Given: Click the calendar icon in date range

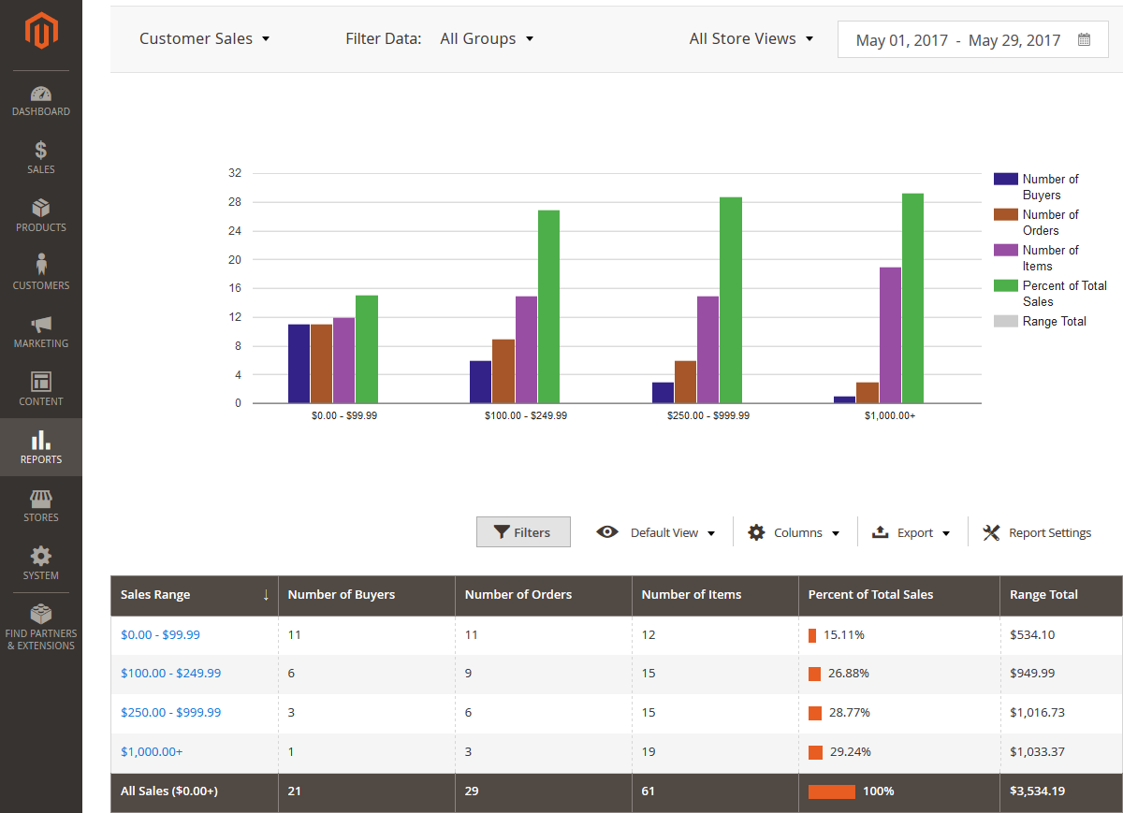Looking at the screenshot, I should [x=1084, y=39].
